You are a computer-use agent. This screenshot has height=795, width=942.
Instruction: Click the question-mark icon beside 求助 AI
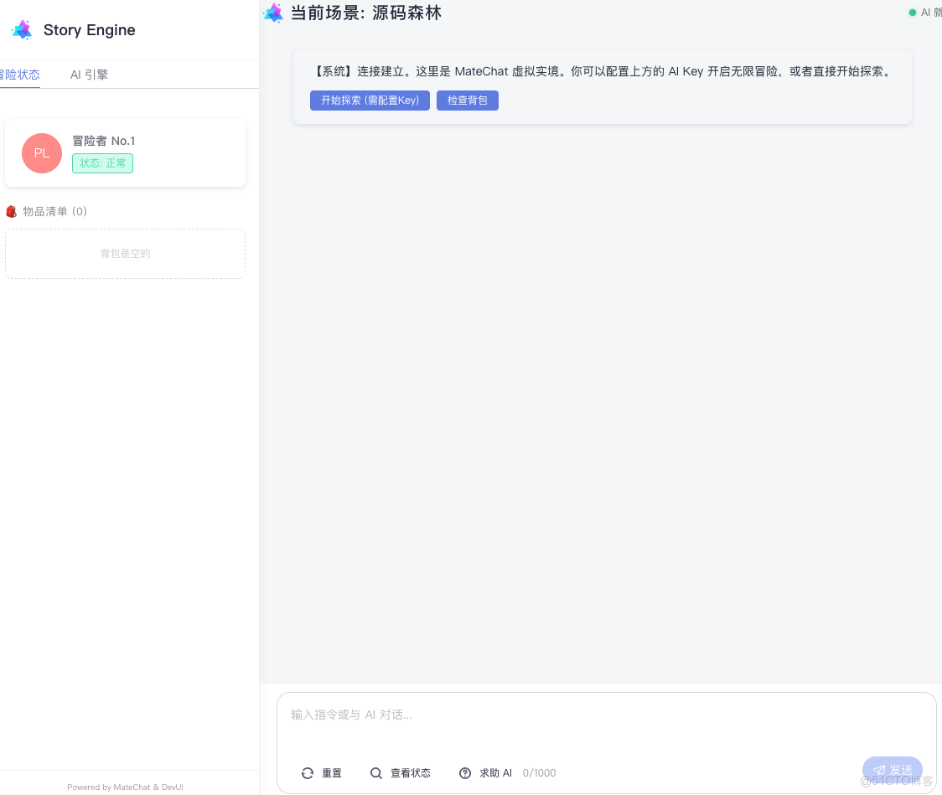(465, 773)
